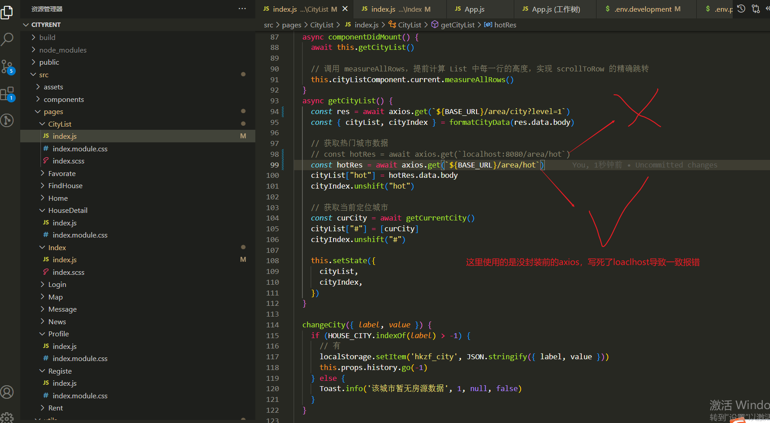Click pages in the breadcrumb path
Screen dimensions: 770x423
click(292, 25)
